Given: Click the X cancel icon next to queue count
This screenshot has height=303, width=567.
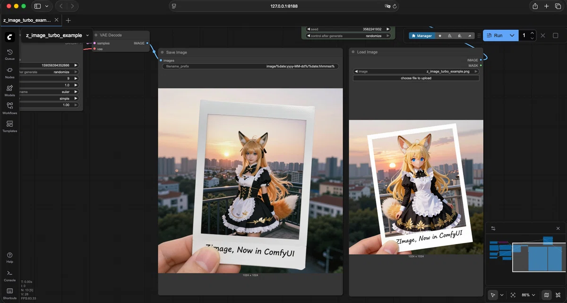Looking at the screenshot, I should (543, 35).
